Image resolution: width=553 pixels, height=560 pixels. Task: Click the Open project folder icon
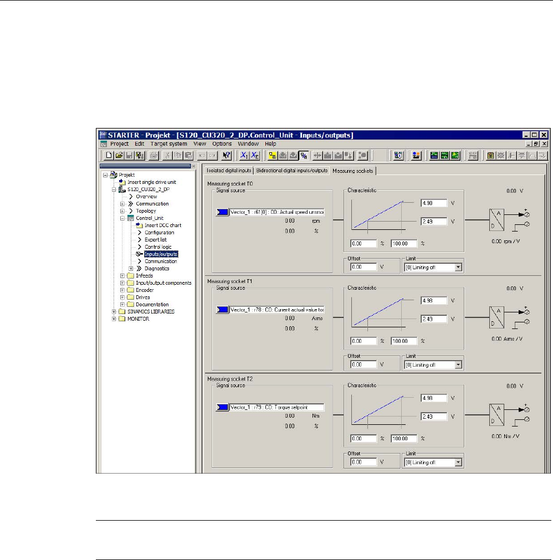click(119, 155)
